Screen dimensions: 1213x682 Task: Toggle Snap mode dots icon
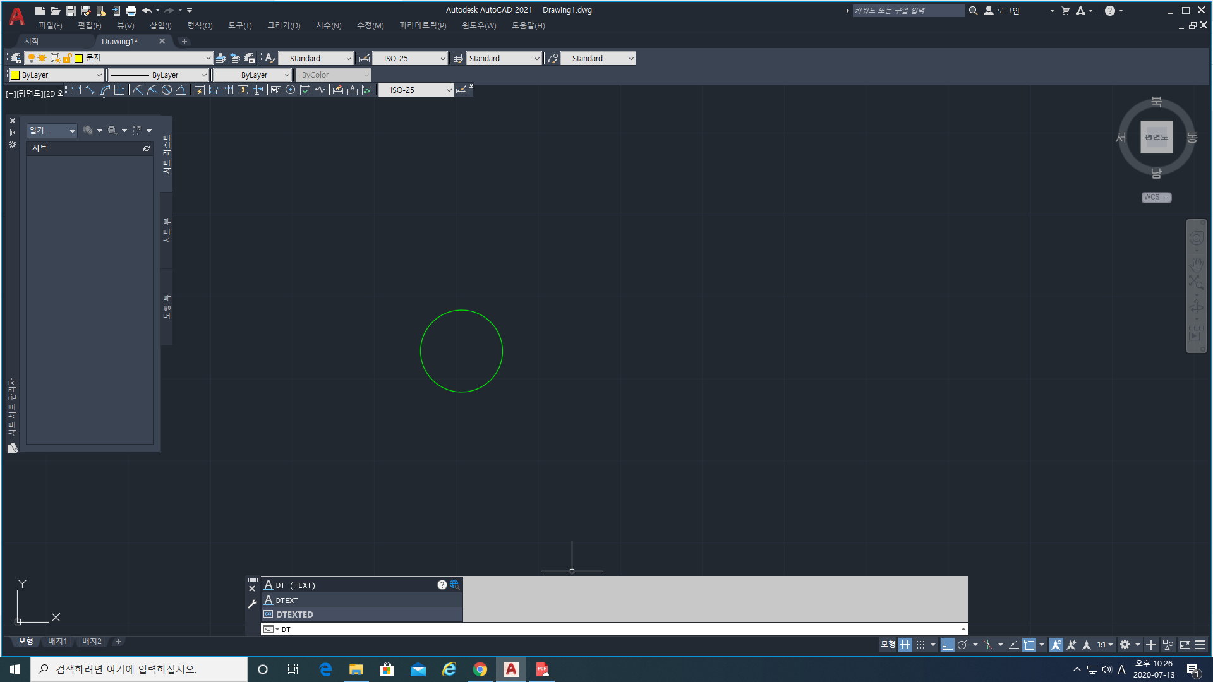(920, 645)
